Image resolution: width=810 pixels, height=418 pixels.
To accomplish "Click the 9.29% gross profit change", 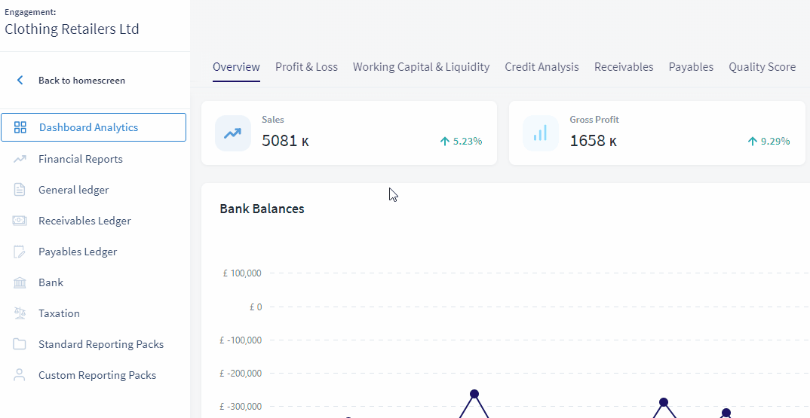I will pyautogui.click(x=775, y=141).
